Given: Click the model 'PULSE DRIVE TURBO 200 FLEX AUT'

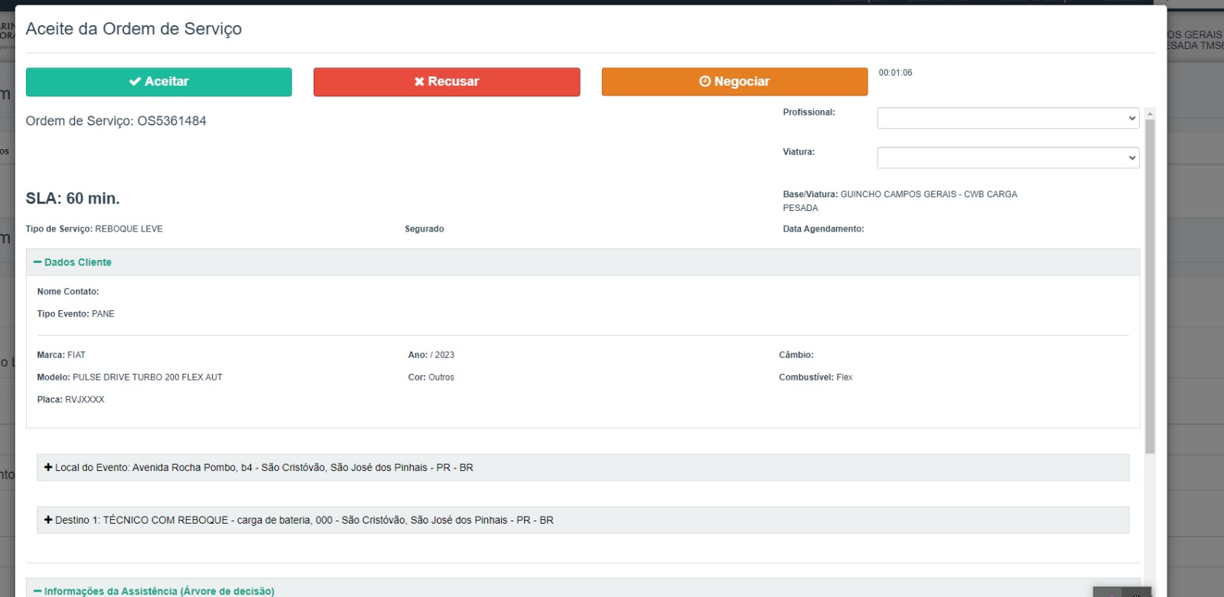Looking at the screenshot, I should pos(148,378).
